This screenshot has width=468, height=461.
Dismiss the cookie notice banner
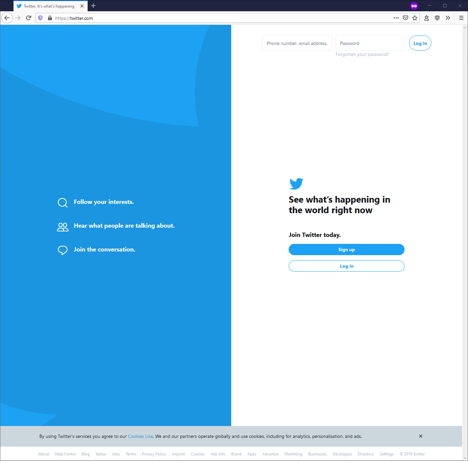(x=421, y=436)
